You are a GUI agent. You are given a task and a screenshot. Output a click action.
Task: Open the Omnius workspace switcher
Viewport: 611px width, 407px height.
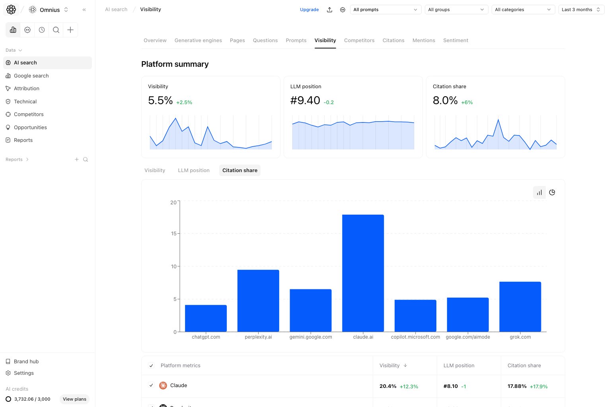click(x=49, y=10)
